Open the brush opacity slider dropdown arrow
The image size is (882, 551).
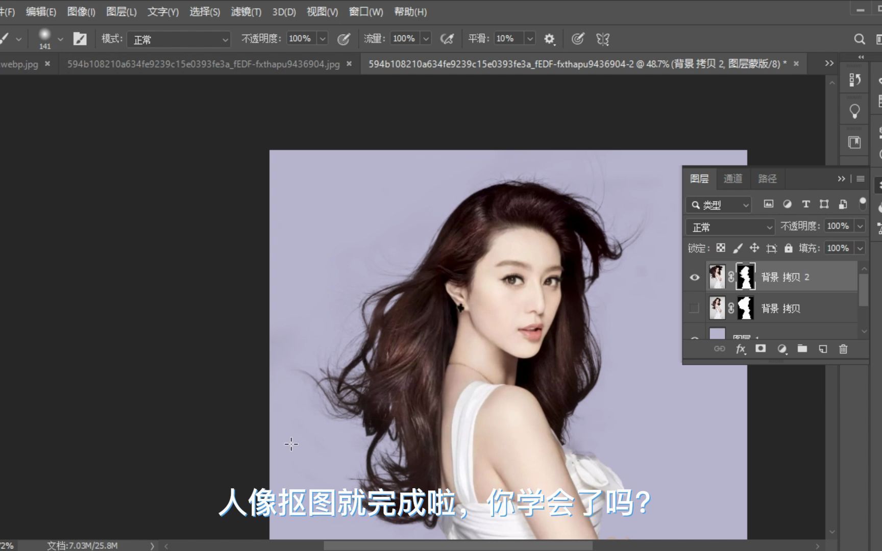click(323, 39)
